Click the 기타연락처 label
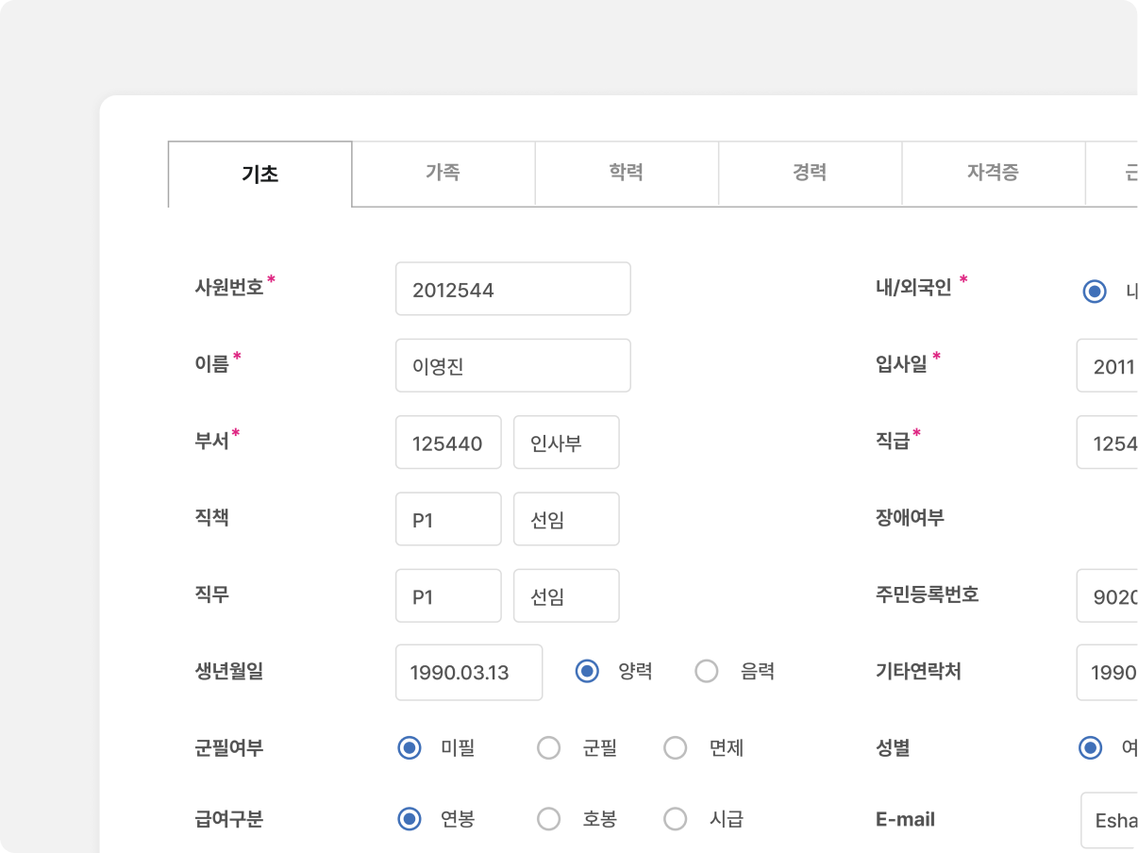The height and width of the screenshot is (853, 1138). (918, 672)
